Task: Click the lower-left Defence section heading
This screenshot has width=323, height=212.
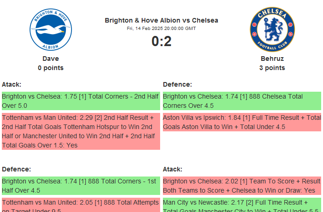Action: (x=16, y=169)
